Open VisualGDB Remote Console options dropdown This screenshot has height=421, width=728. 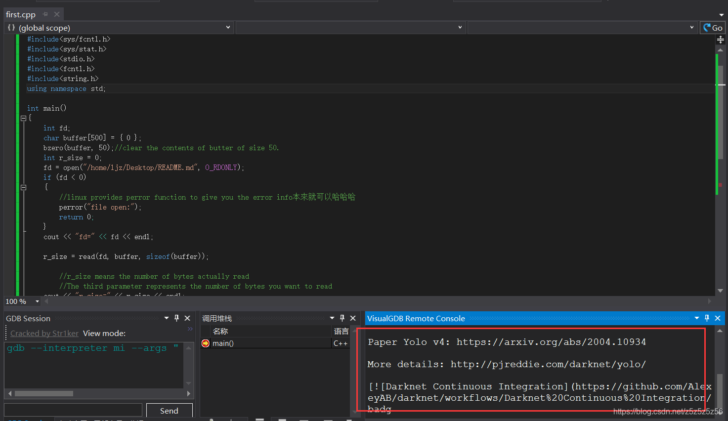click(697, 318)
